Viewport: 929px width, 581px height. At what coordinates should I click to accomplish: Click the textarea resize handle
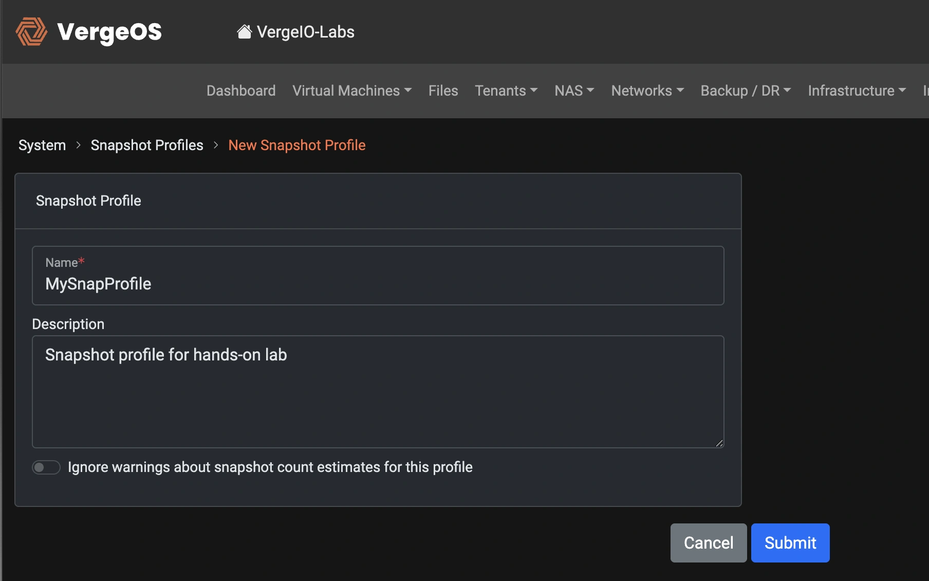tap(719, 443)
